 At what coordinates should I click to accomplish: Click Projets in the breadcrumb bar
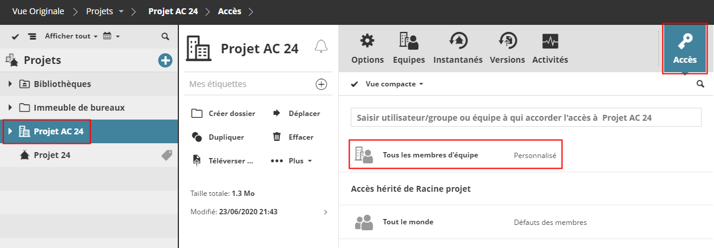[101, 11]
